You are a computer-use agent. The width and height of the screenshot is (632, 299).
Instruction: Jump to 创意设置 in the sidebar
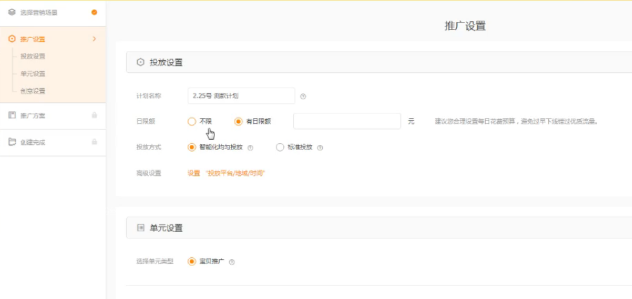(33, 92)
